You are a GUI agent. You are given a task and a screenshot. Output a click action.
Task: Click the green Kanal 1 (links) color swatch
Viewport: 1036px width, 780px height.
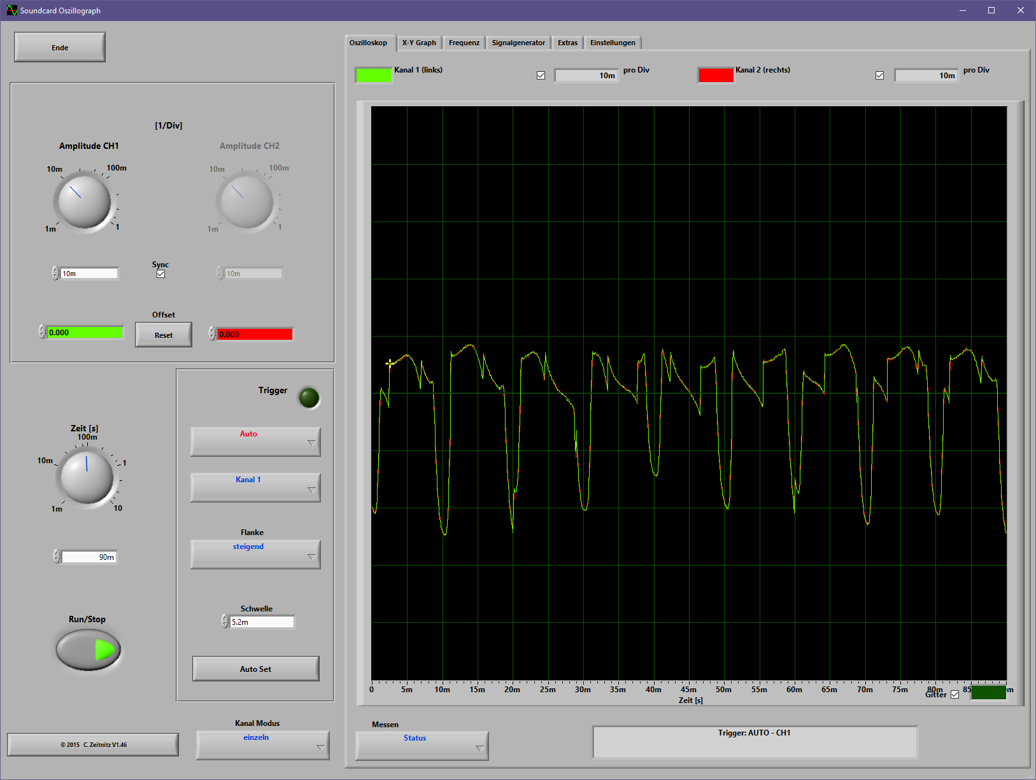(x=373, y=75)
